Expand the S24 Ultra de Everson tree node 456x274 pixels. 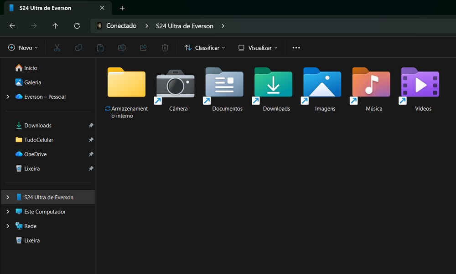coord(8,198)
